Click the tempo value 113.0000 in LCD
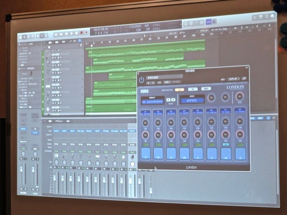The width and height of the screenshot is (287, 215). coord(135,26)
